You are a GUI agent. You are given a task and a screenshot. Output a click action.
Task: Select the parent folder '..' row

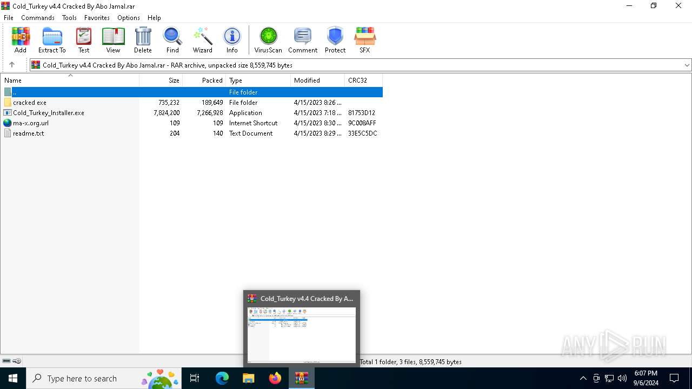(191, 92)
